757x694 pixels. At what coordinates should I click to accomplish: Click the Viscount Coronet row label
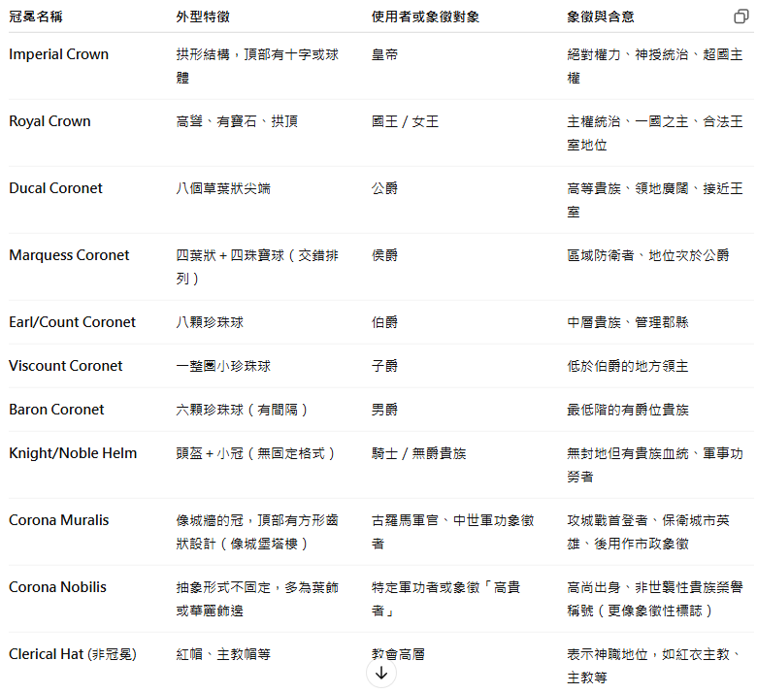(x=66, y=366)
